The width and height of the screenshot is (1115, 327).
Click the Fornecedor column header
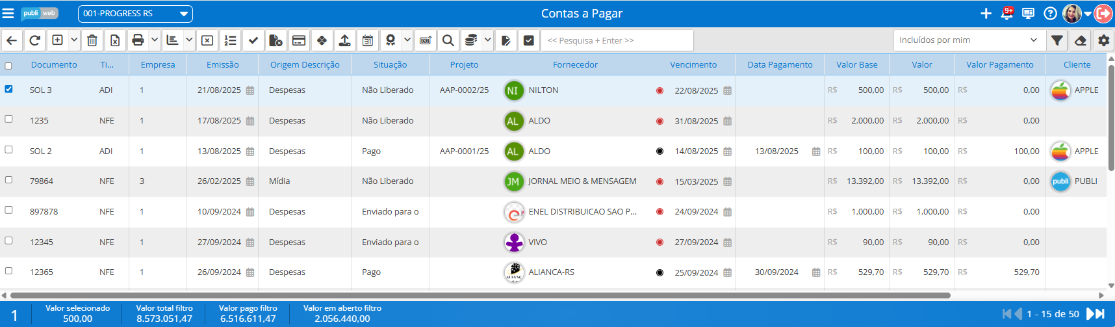coord(575,64)
